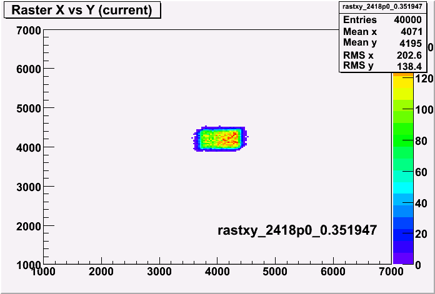Click the palette scale label 100
The height and width of the screenshot is (294, 435).
tap(424, 110)
